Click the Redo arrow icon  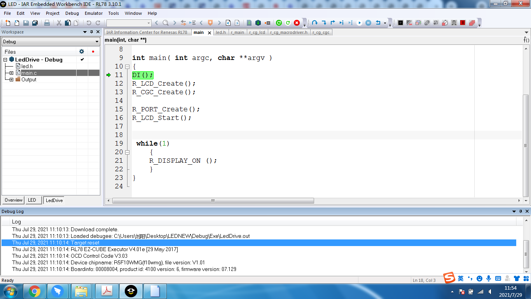(98, 23)
